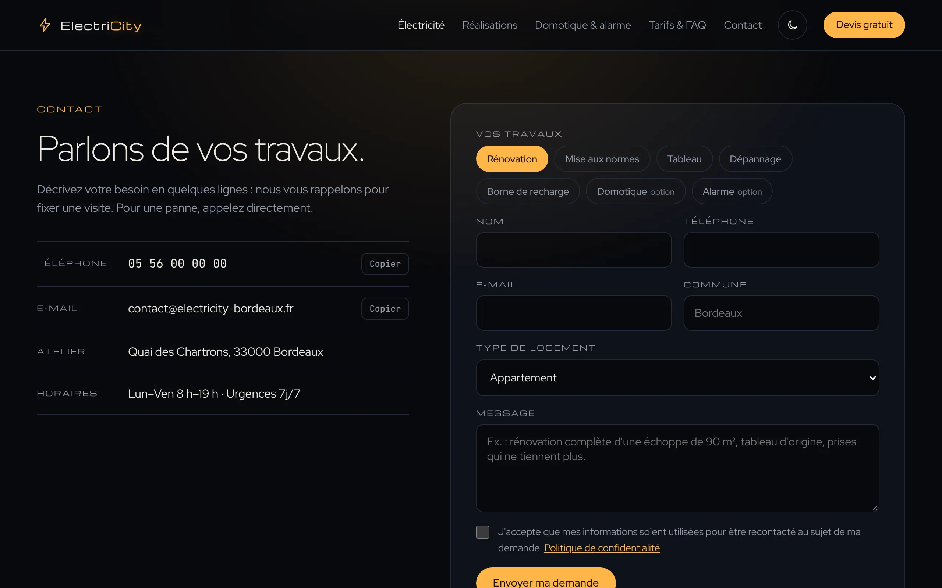The height and width of the screenshot is (588, 942).
Task: Grab the Message textarea resize handle
Action: [x=875, y=508]
